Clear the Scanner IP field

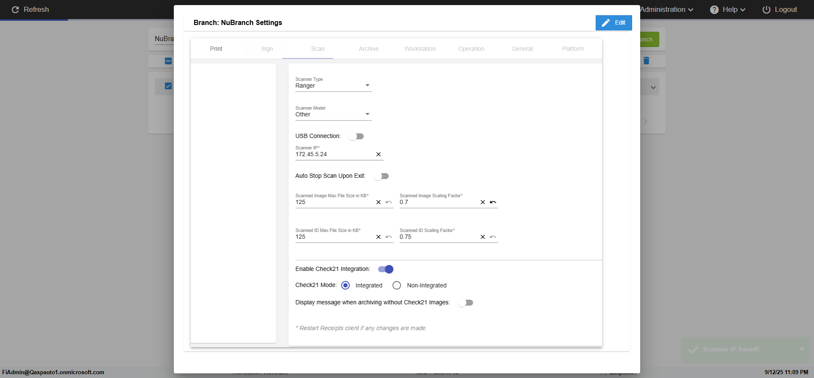pyautogui.click(x=379, y=155)
